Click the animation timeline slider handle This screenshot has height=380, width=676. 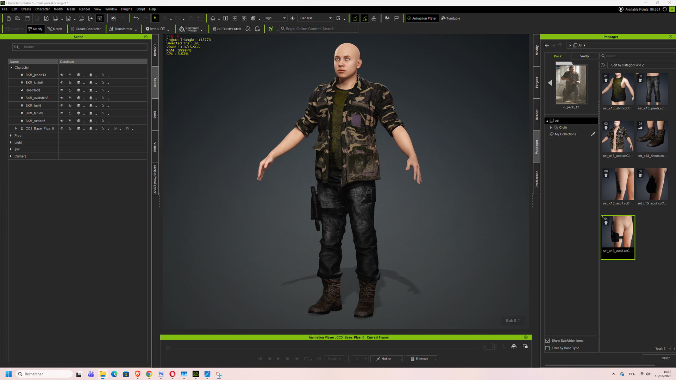[x=168, y=348]
